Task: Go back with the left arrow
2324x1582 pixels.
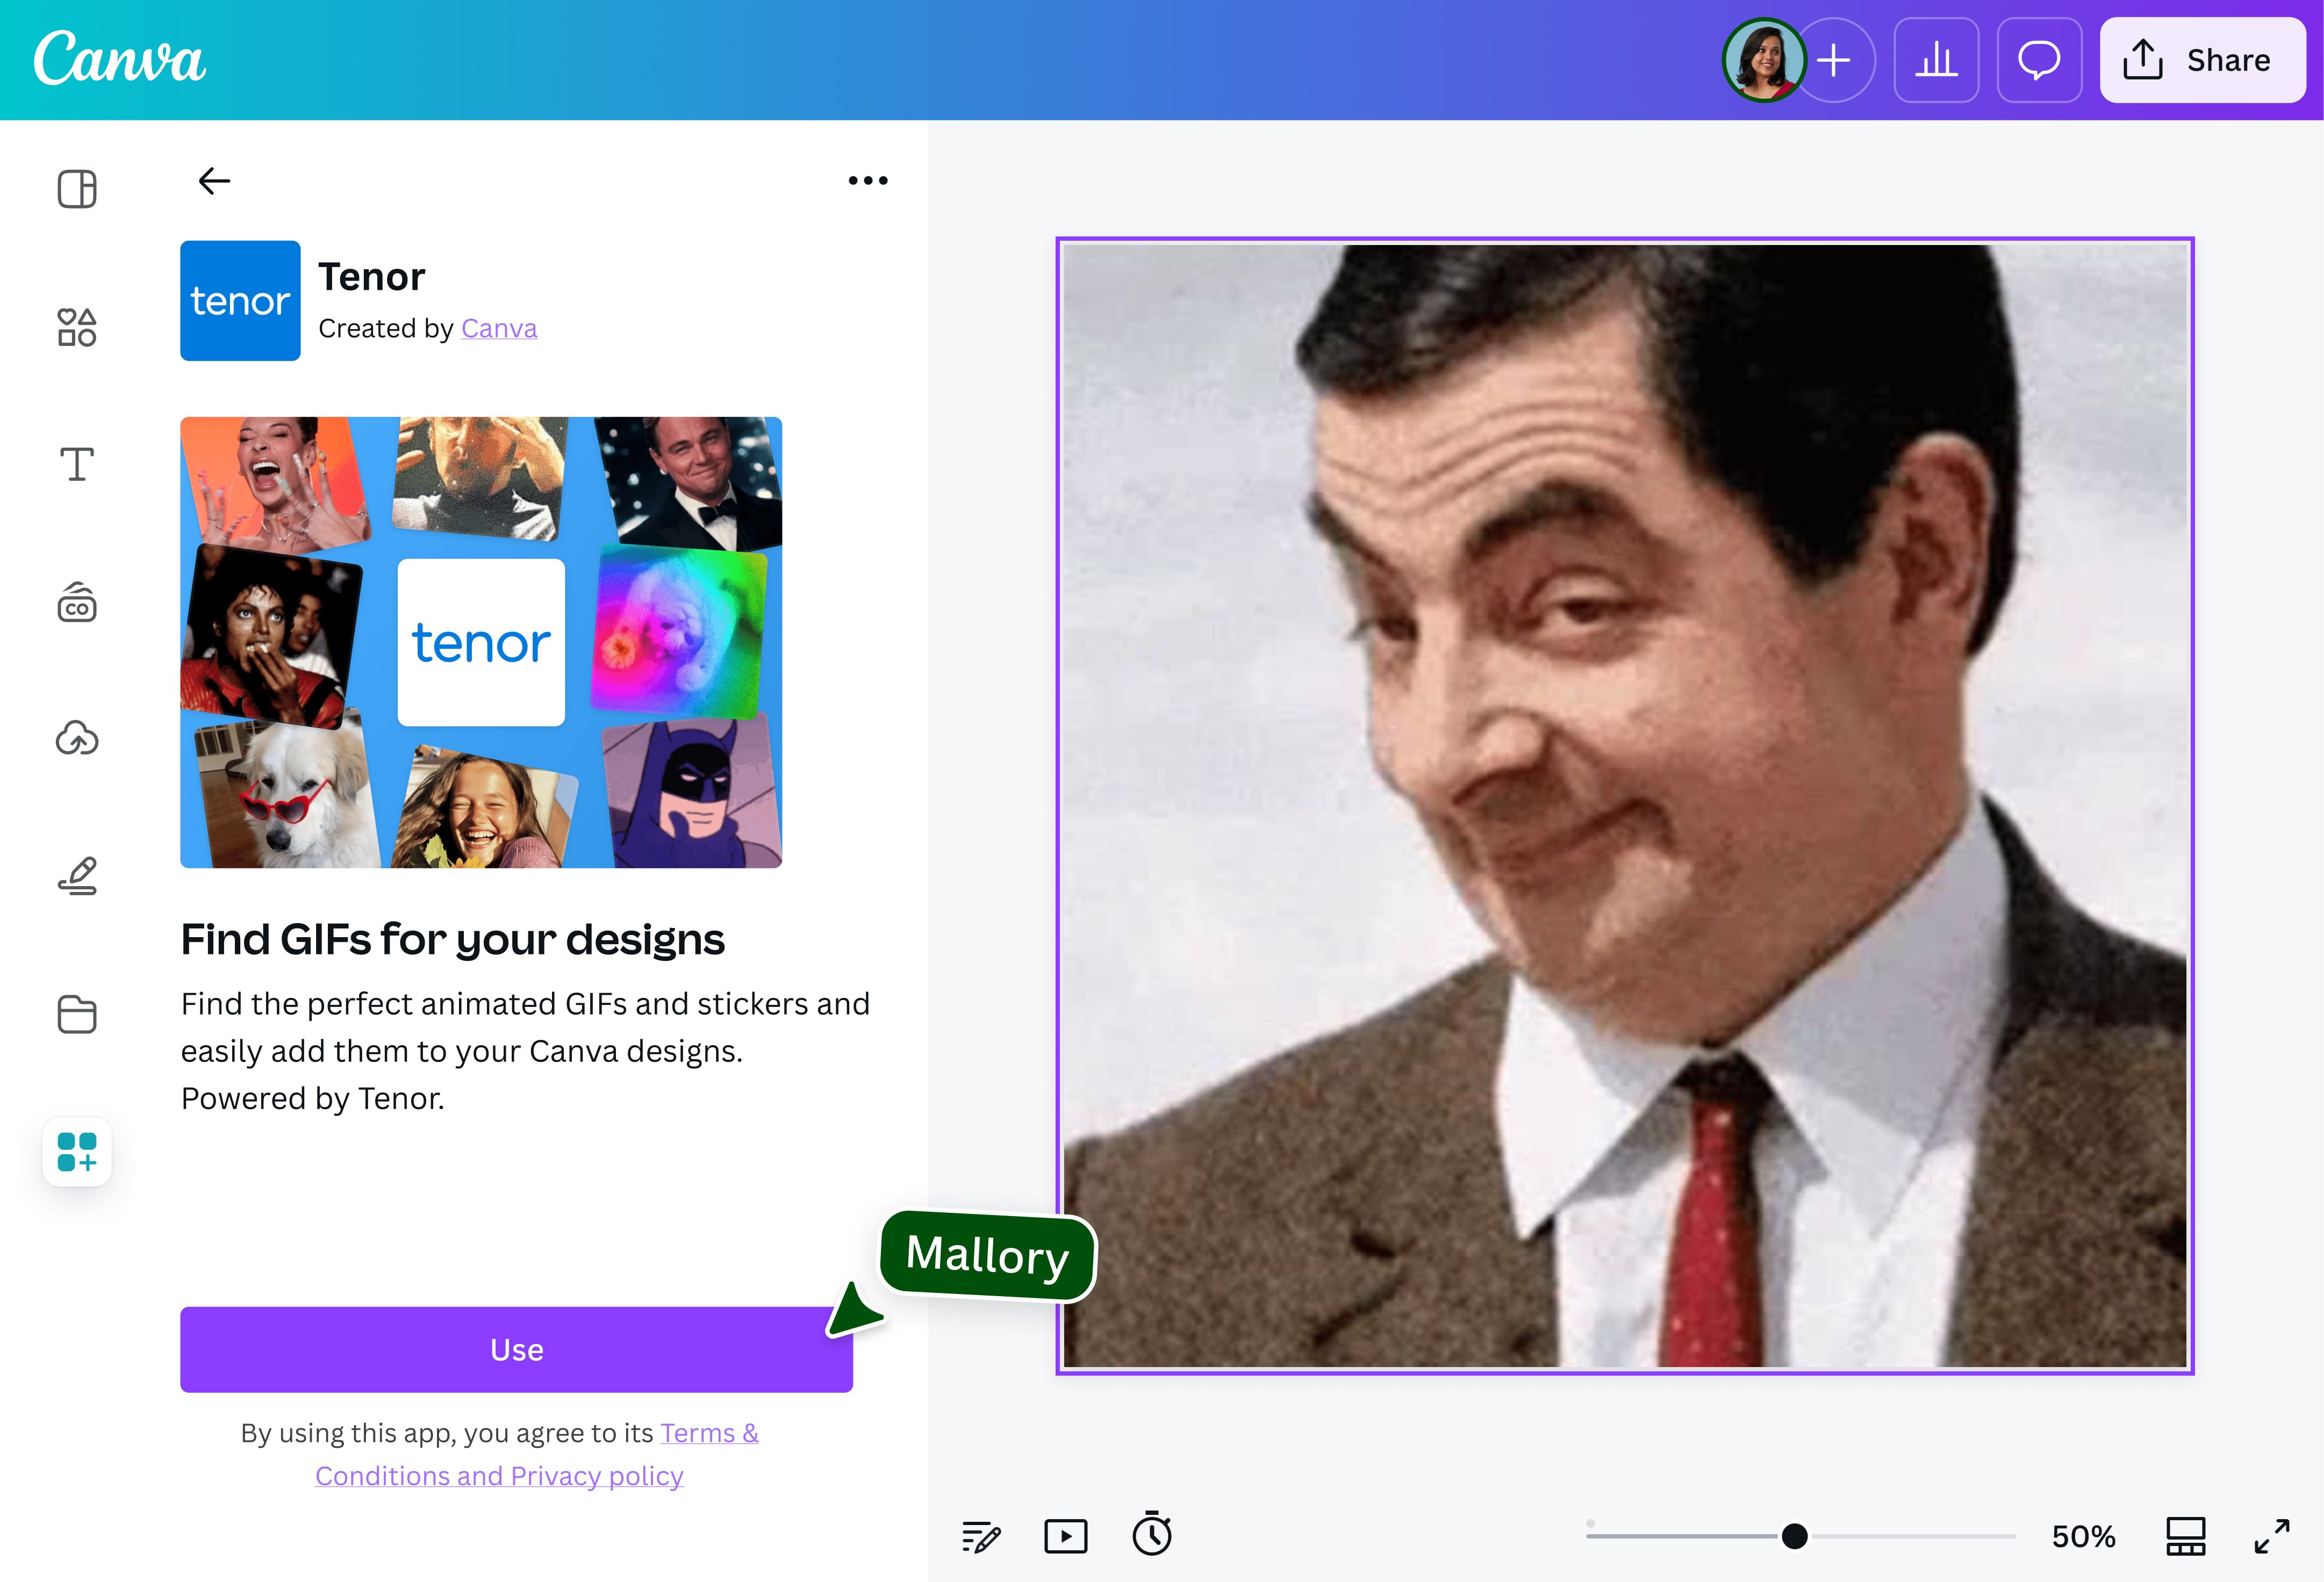Action: [214, 181]
